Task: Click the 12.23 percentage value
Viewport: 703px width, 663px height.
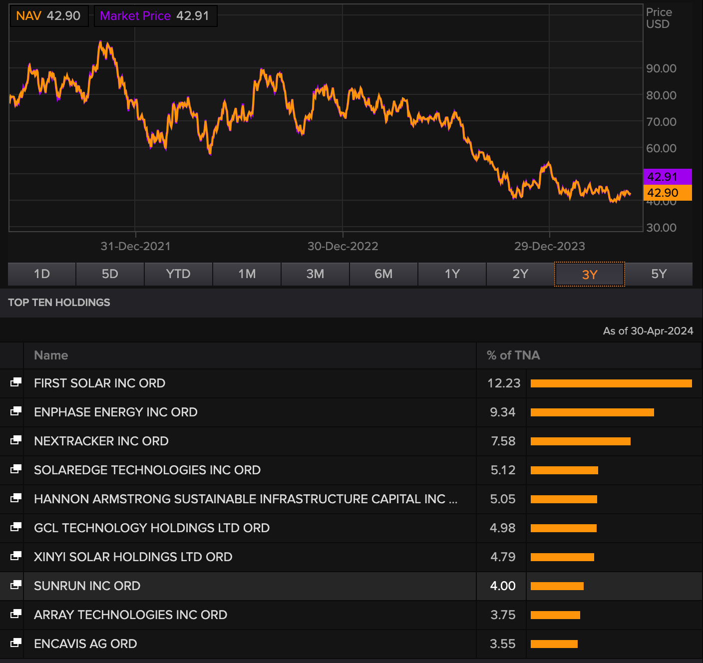Action: (x=504, y=383)
